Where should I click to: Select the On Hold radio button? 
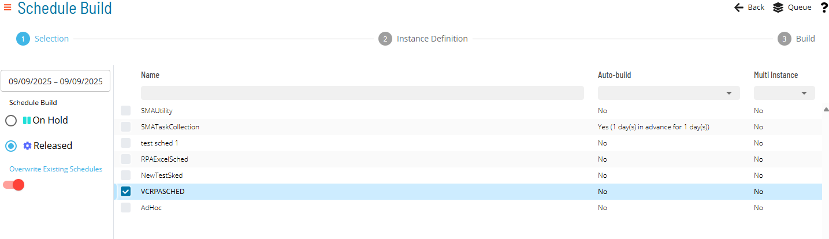pos(11,121)
